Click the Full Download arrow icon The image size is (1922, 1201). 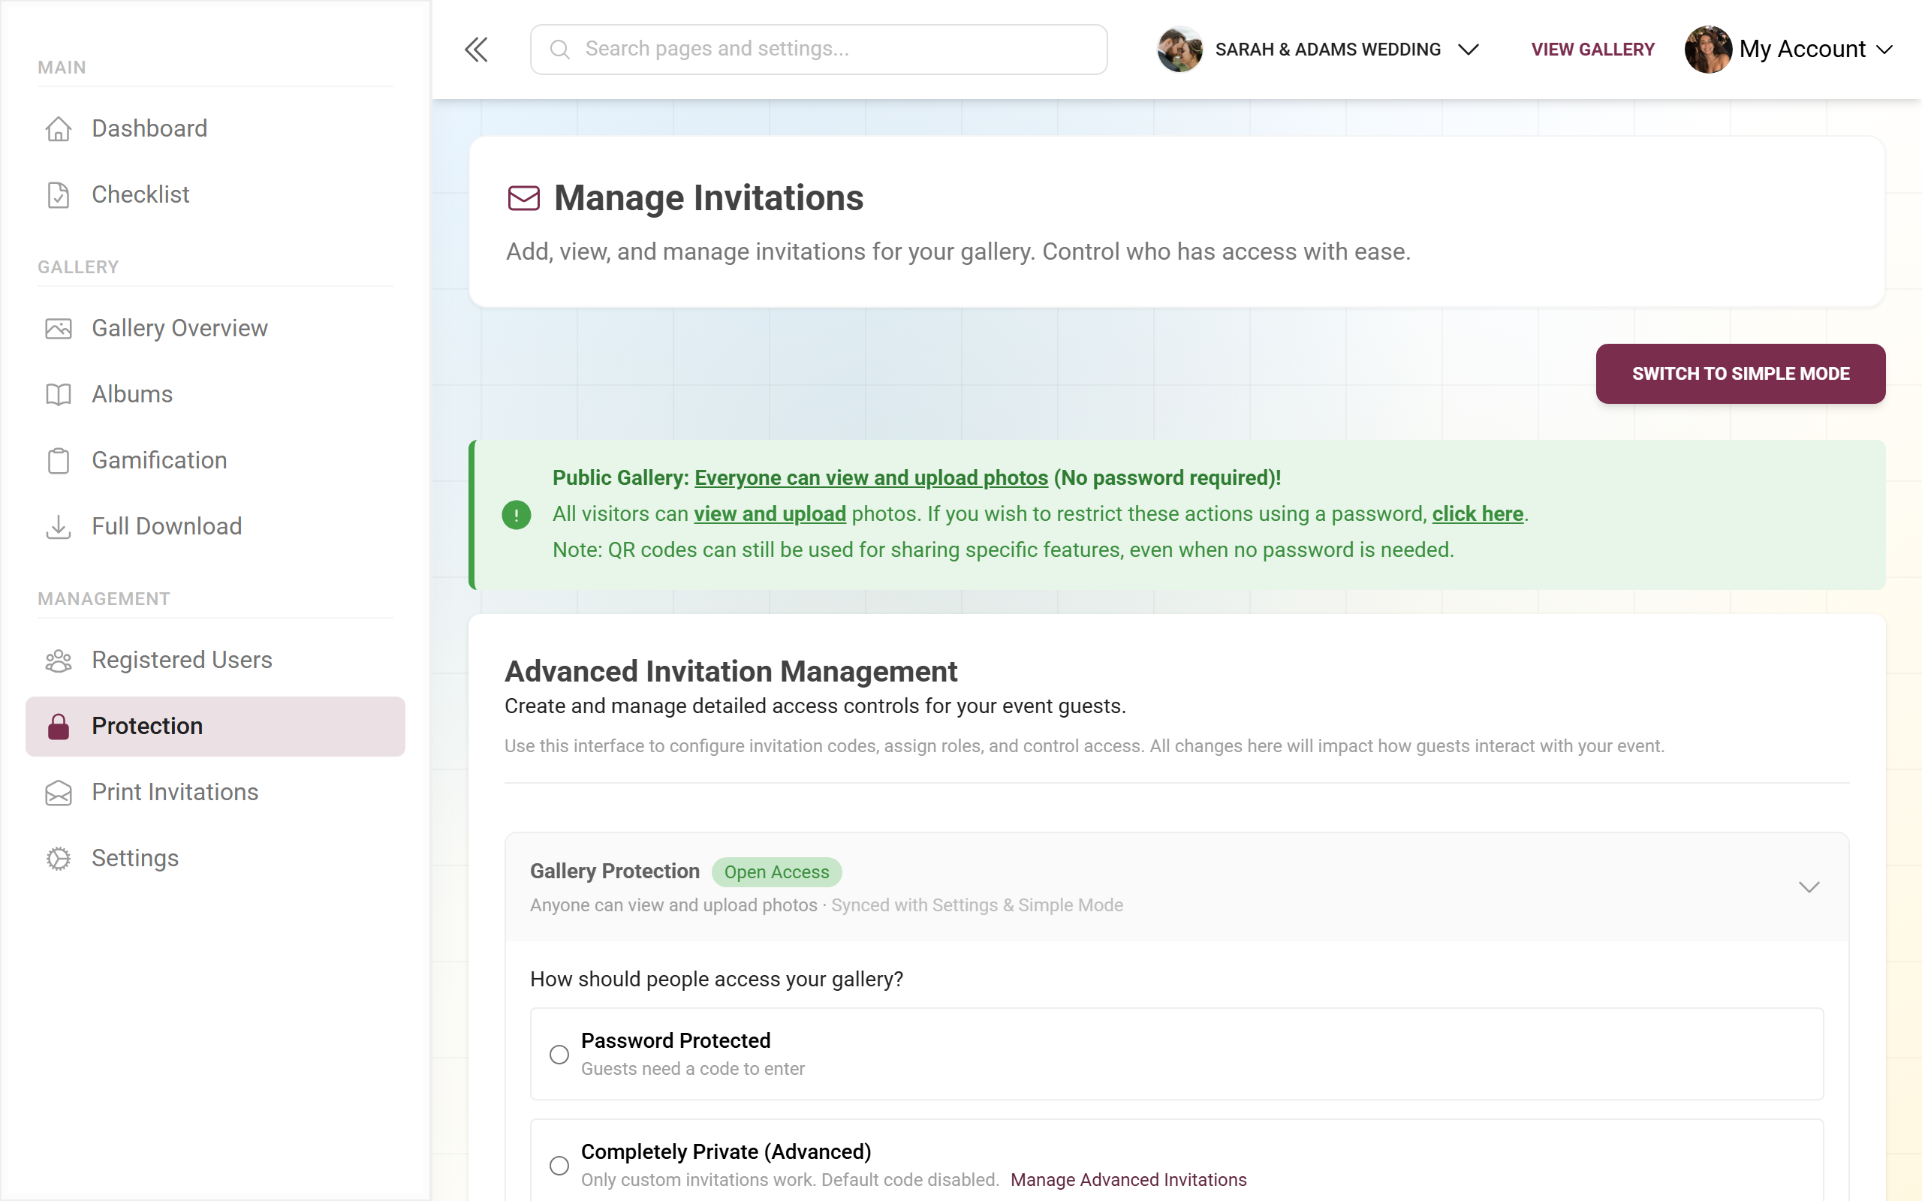coord(58,526)
